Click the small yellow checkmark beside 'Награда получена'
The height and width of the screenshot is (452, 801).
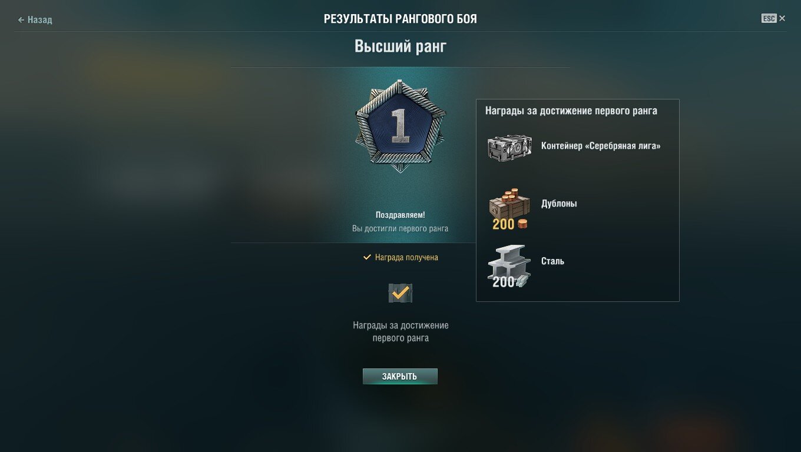tap(367, 257)
